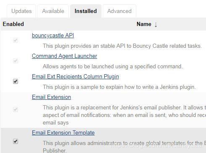206x153 pixels.
Task: Open the Email Extension plugin link
Action: (x=51, y=97)
